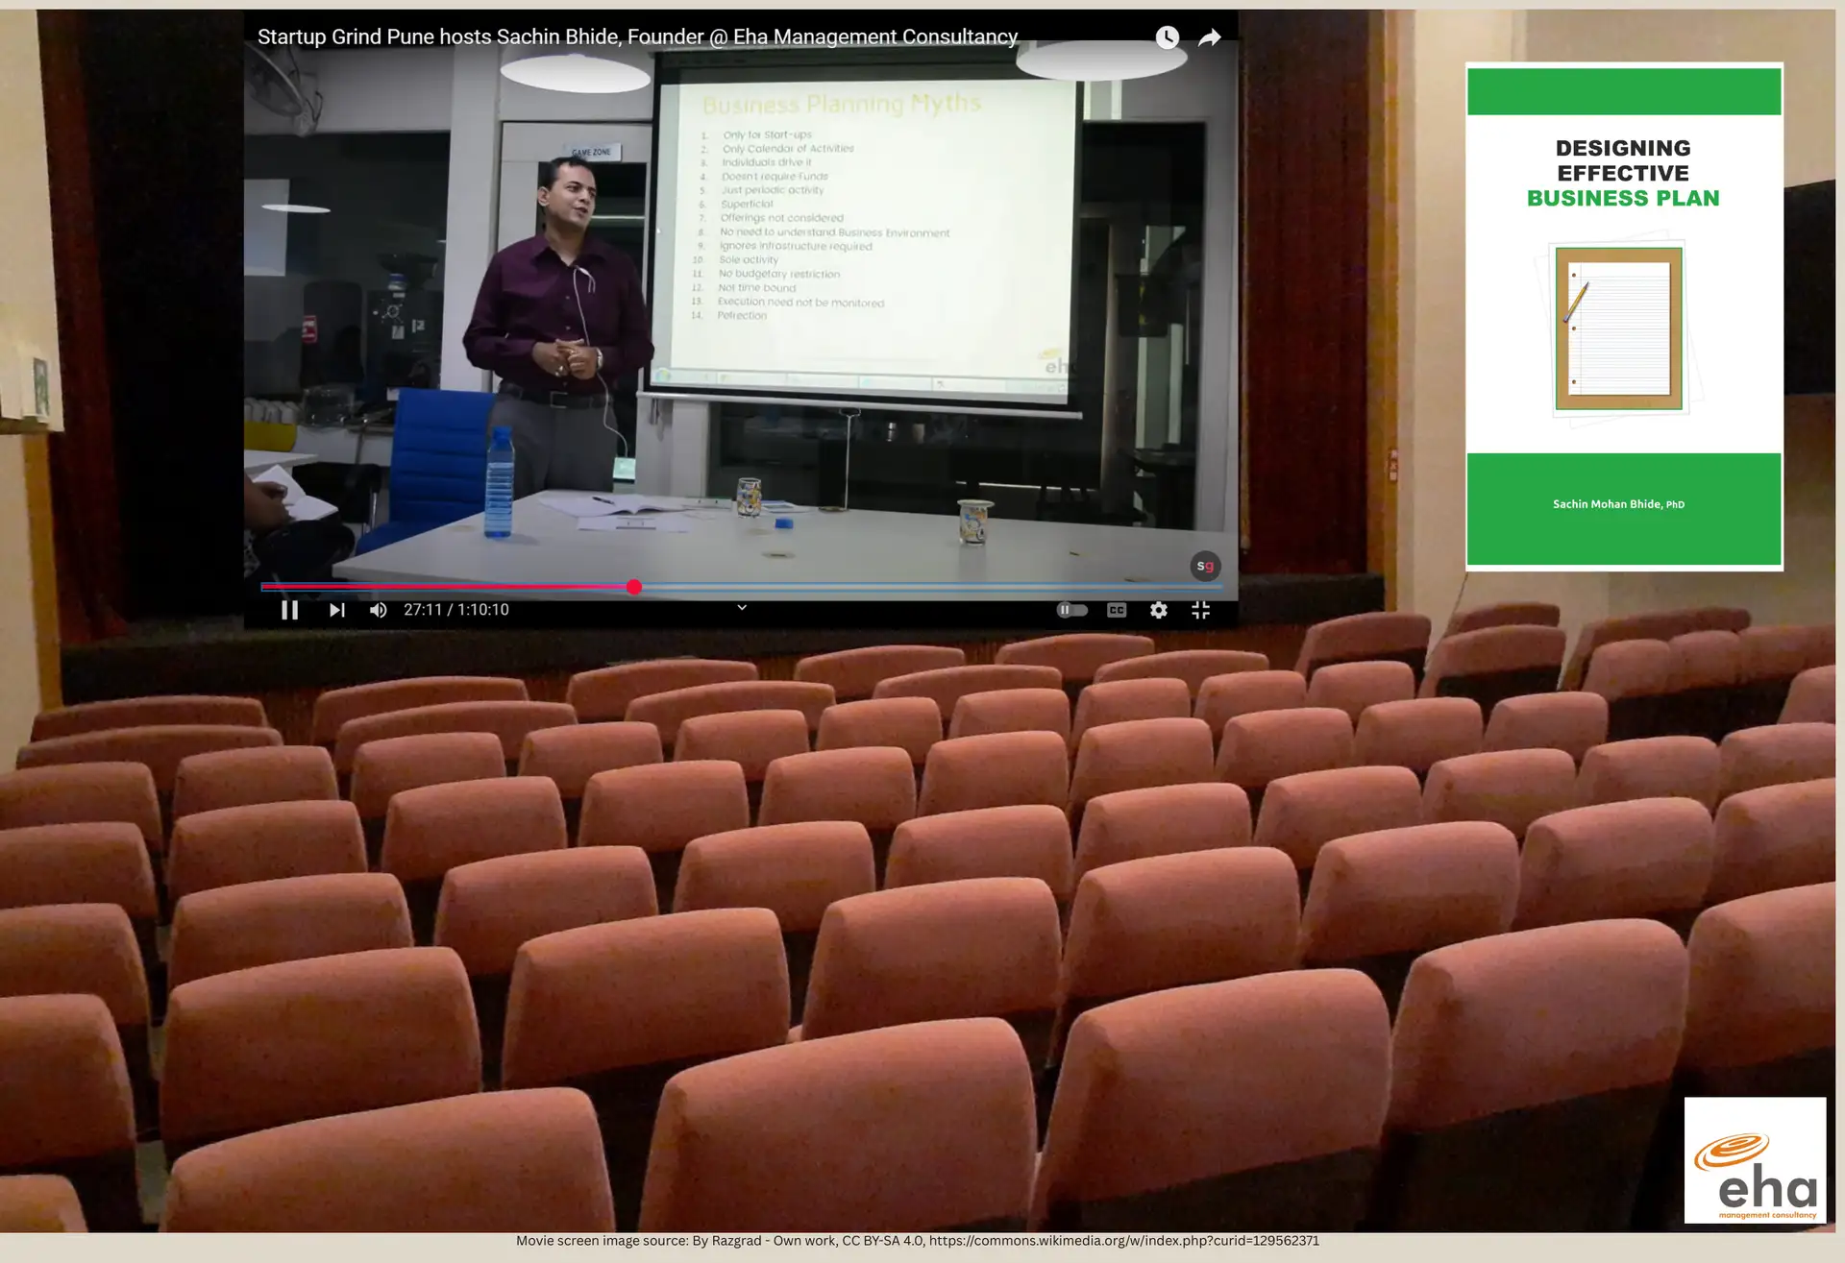Exit fullscreen mode
Screen dimensions: 1845x1263
click(x=1201, y=610)
